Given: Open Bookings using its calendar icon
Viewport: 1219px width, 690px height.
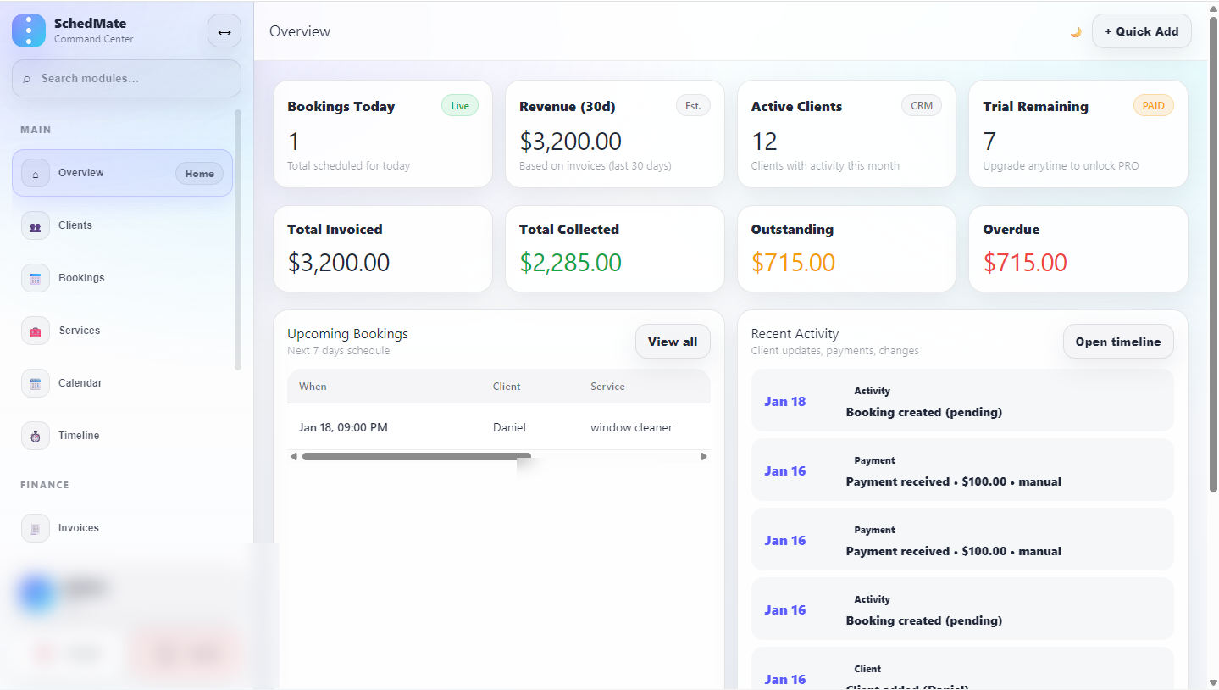Looking at the screenshot, I should coord(35,277).
